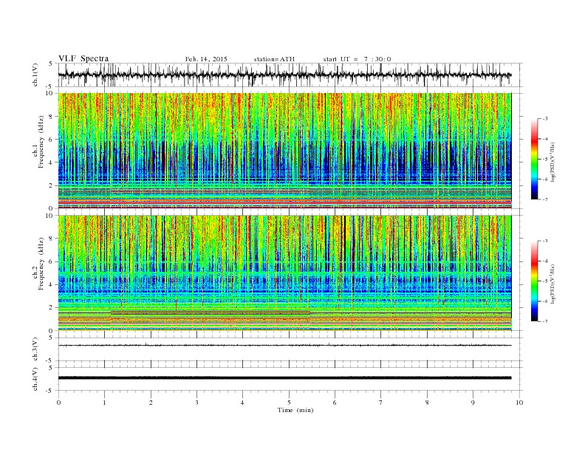This screenshot has height=452, width=585.
Task: Click the "5" volt tick on ch.1(V) axis
Action: (50, 64)
